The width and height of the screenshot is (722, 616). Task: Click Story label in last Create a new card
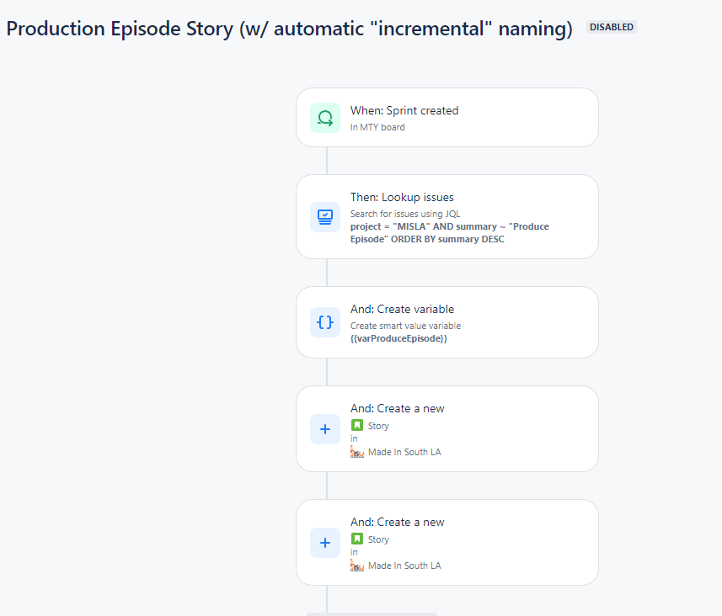click(378, 539)
